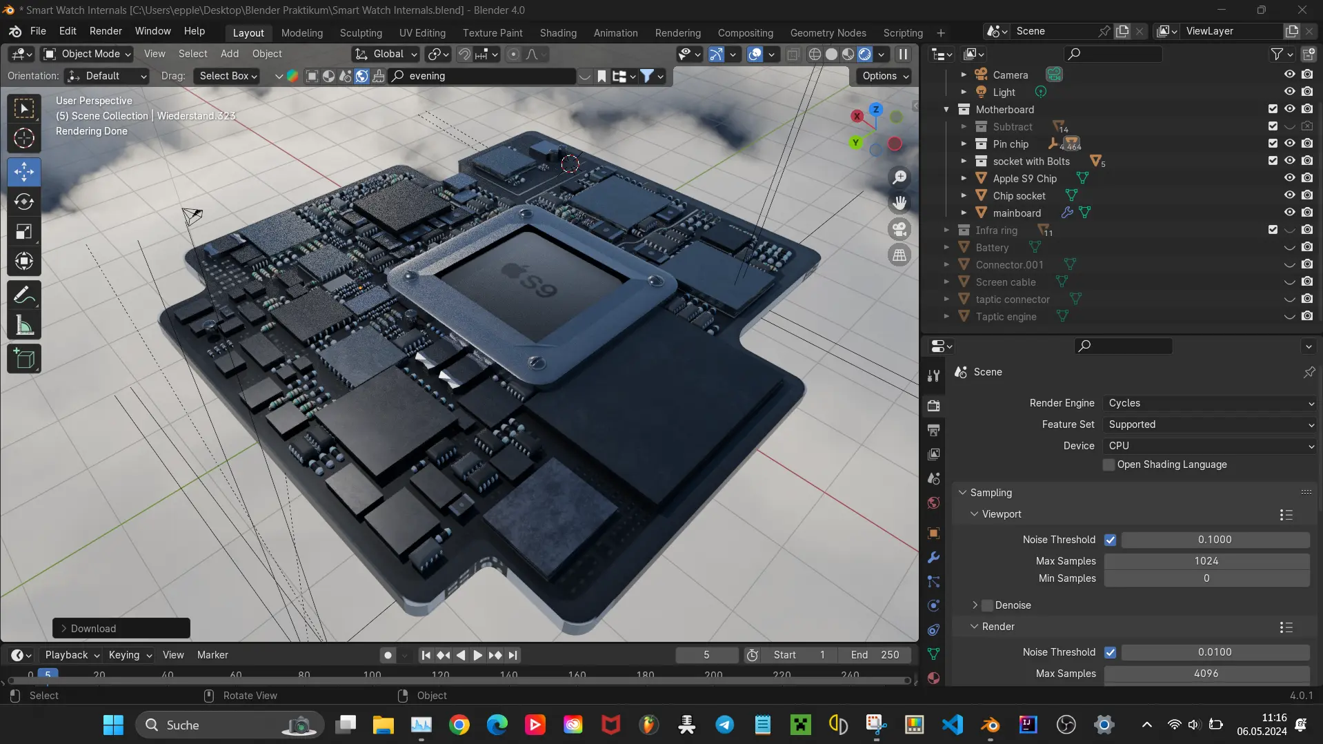1323x744 pixels.
Task: Open the Render menu
Action: tap(106, 31)
